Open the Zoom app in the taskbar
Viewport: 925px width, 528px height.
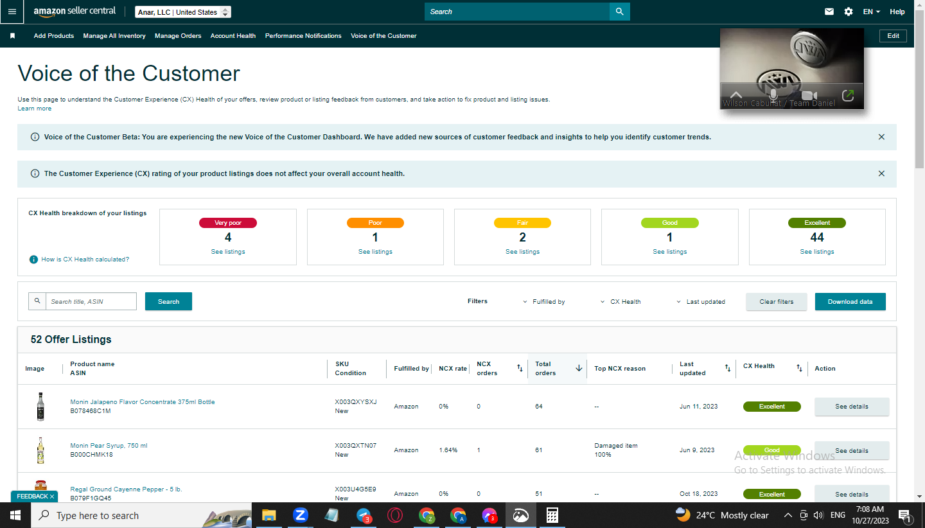coord(300,515)
